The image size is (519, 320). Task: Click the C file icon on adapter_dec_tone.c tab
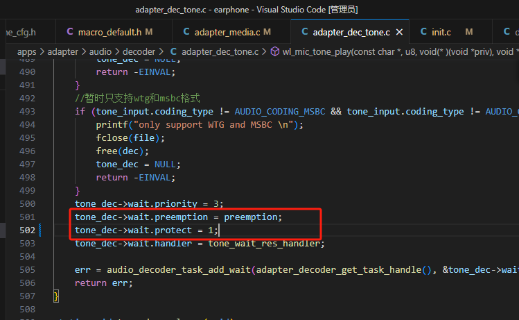coord(304,32)
